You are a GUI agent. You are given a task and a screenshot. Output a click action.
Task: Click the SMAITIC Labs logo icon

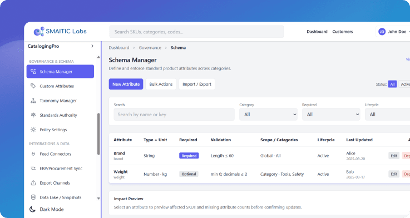tap(39, 31)
